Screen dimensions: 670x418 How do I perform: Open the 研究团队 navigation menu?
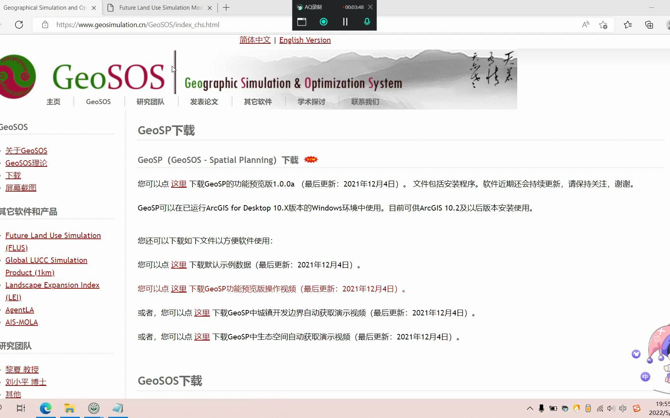(150, 102)
